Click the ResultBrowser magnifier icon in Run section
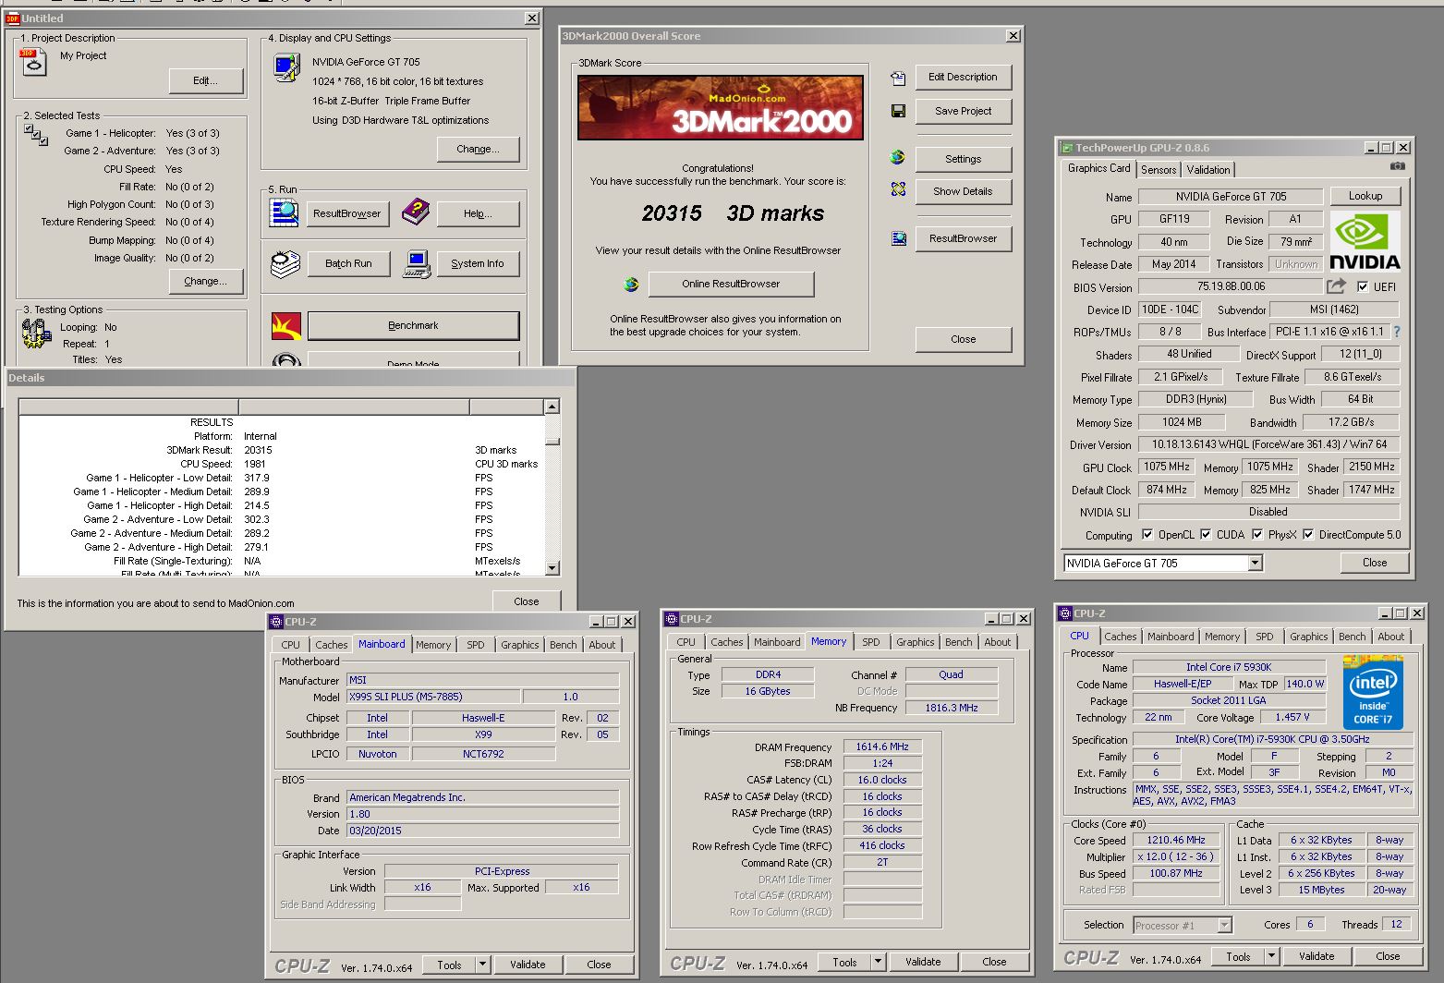The height and width of the screenshot is (983, 1444). pos(284,212)
